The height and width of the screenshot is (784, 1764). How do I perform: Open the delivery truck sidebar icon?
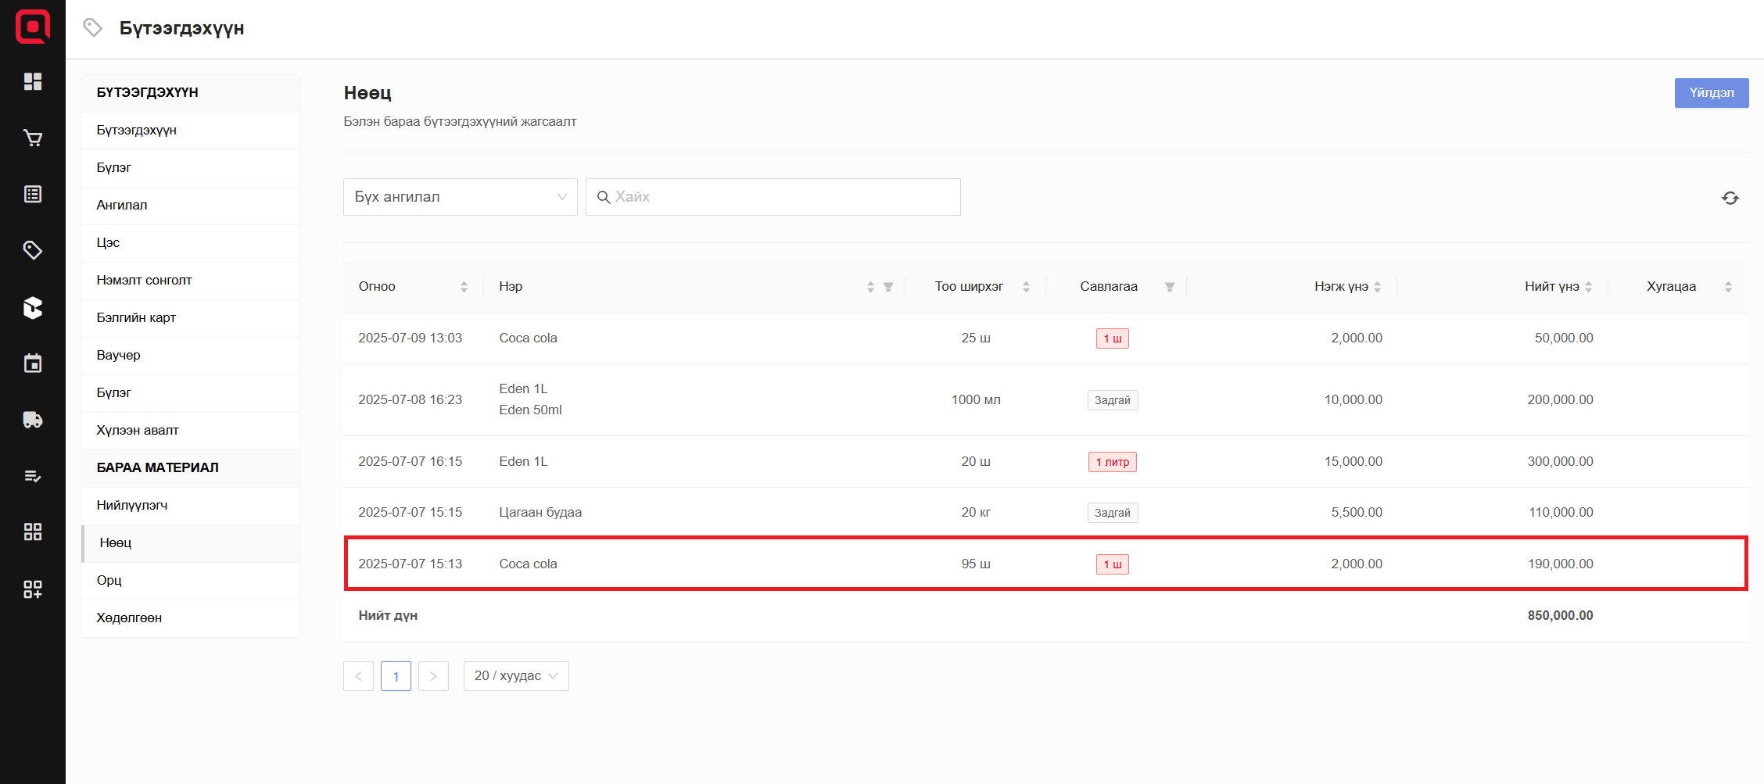pos(33,420)
